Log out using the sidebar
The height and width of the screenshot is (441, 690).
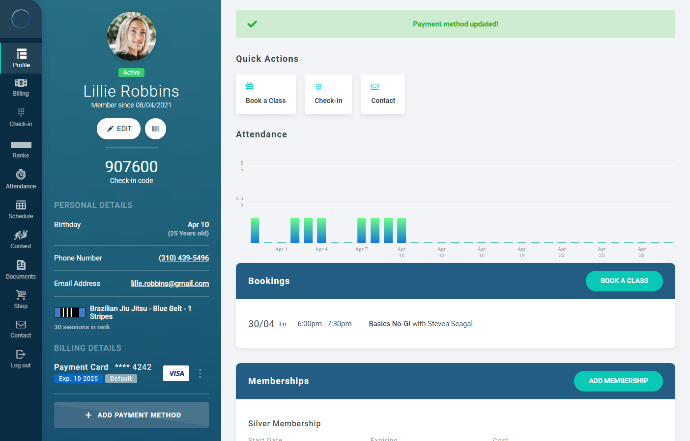(x=21, y=359)
